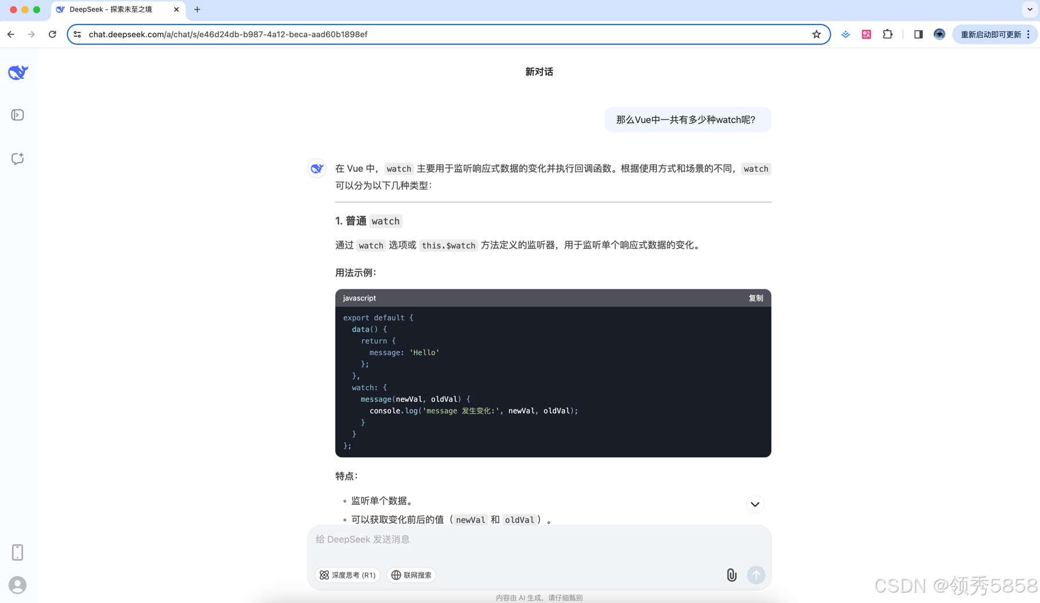
Task: Click the bullet 监听单个数据。
Action: coord(382,500)
